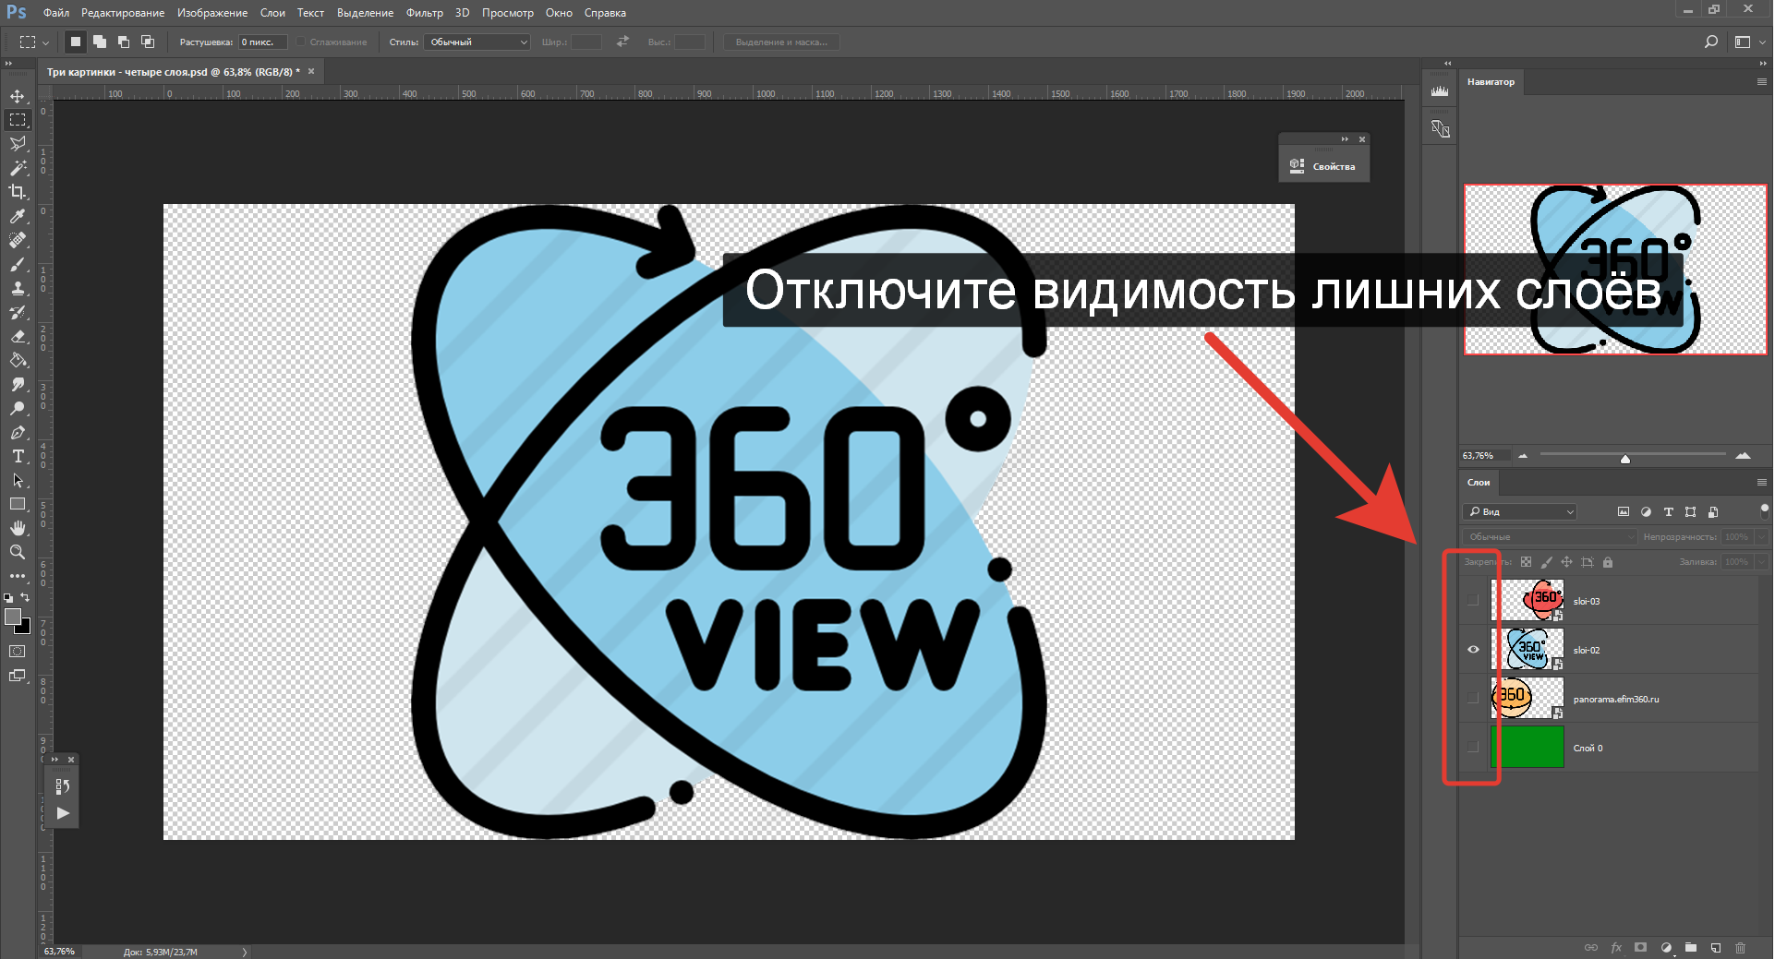This screenshot has width=1775, height=959.
Task: Toggle the layer filtering switch
Action: (x=1764, y=510)
